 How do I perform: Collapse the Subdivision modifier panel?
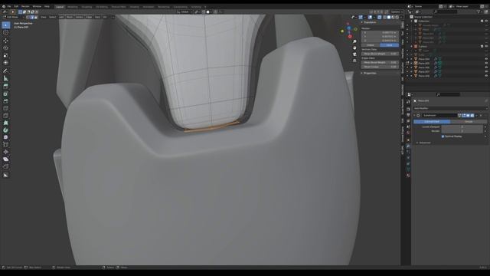point(415,116)
